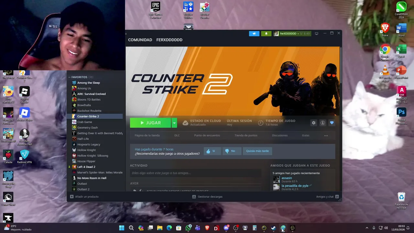This screenshot has height=233, width=414.
Task: Open Gestionar descargas
Action: pos(207,197)
